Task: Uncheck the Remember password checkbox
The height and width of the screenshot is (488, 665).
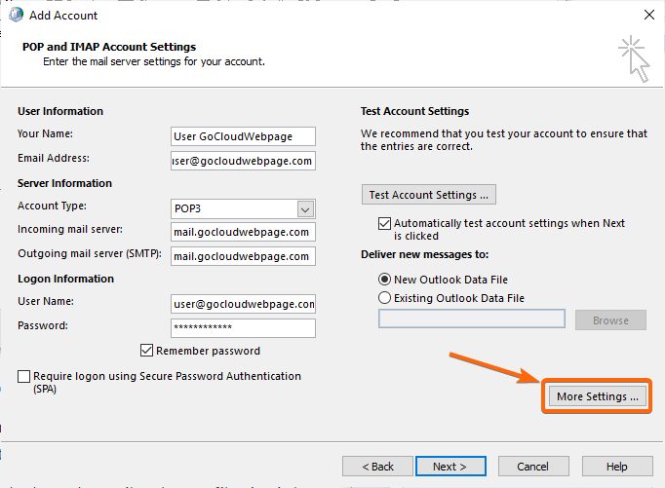Action: (146, 351)
